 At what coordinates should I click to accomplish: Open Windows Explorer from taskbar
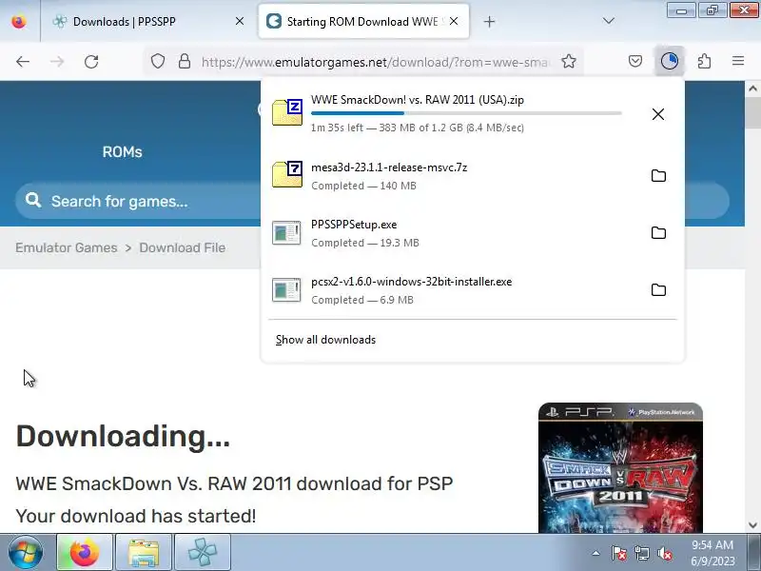pyautogui.click(x=144, y=553)
